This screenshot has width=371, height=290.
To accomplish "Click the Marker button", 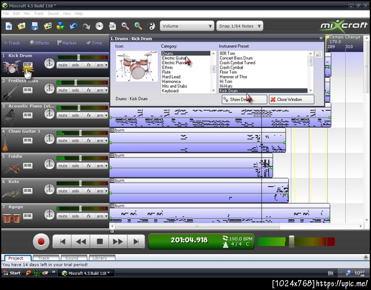I will 67,43.
